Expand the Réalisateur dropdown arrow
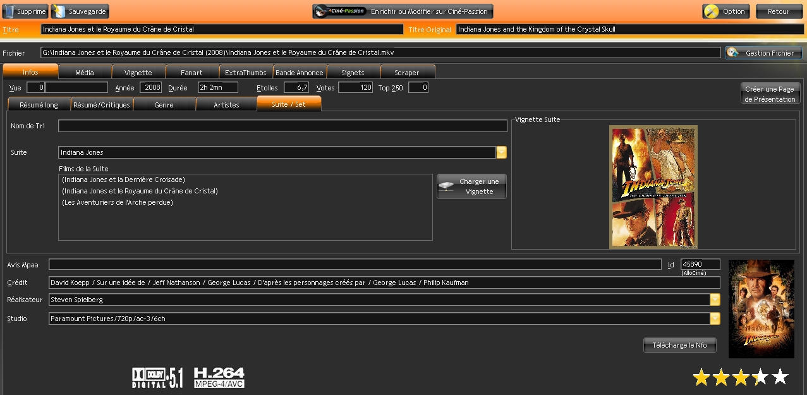 pyautogui.click(x=715, y=300)
